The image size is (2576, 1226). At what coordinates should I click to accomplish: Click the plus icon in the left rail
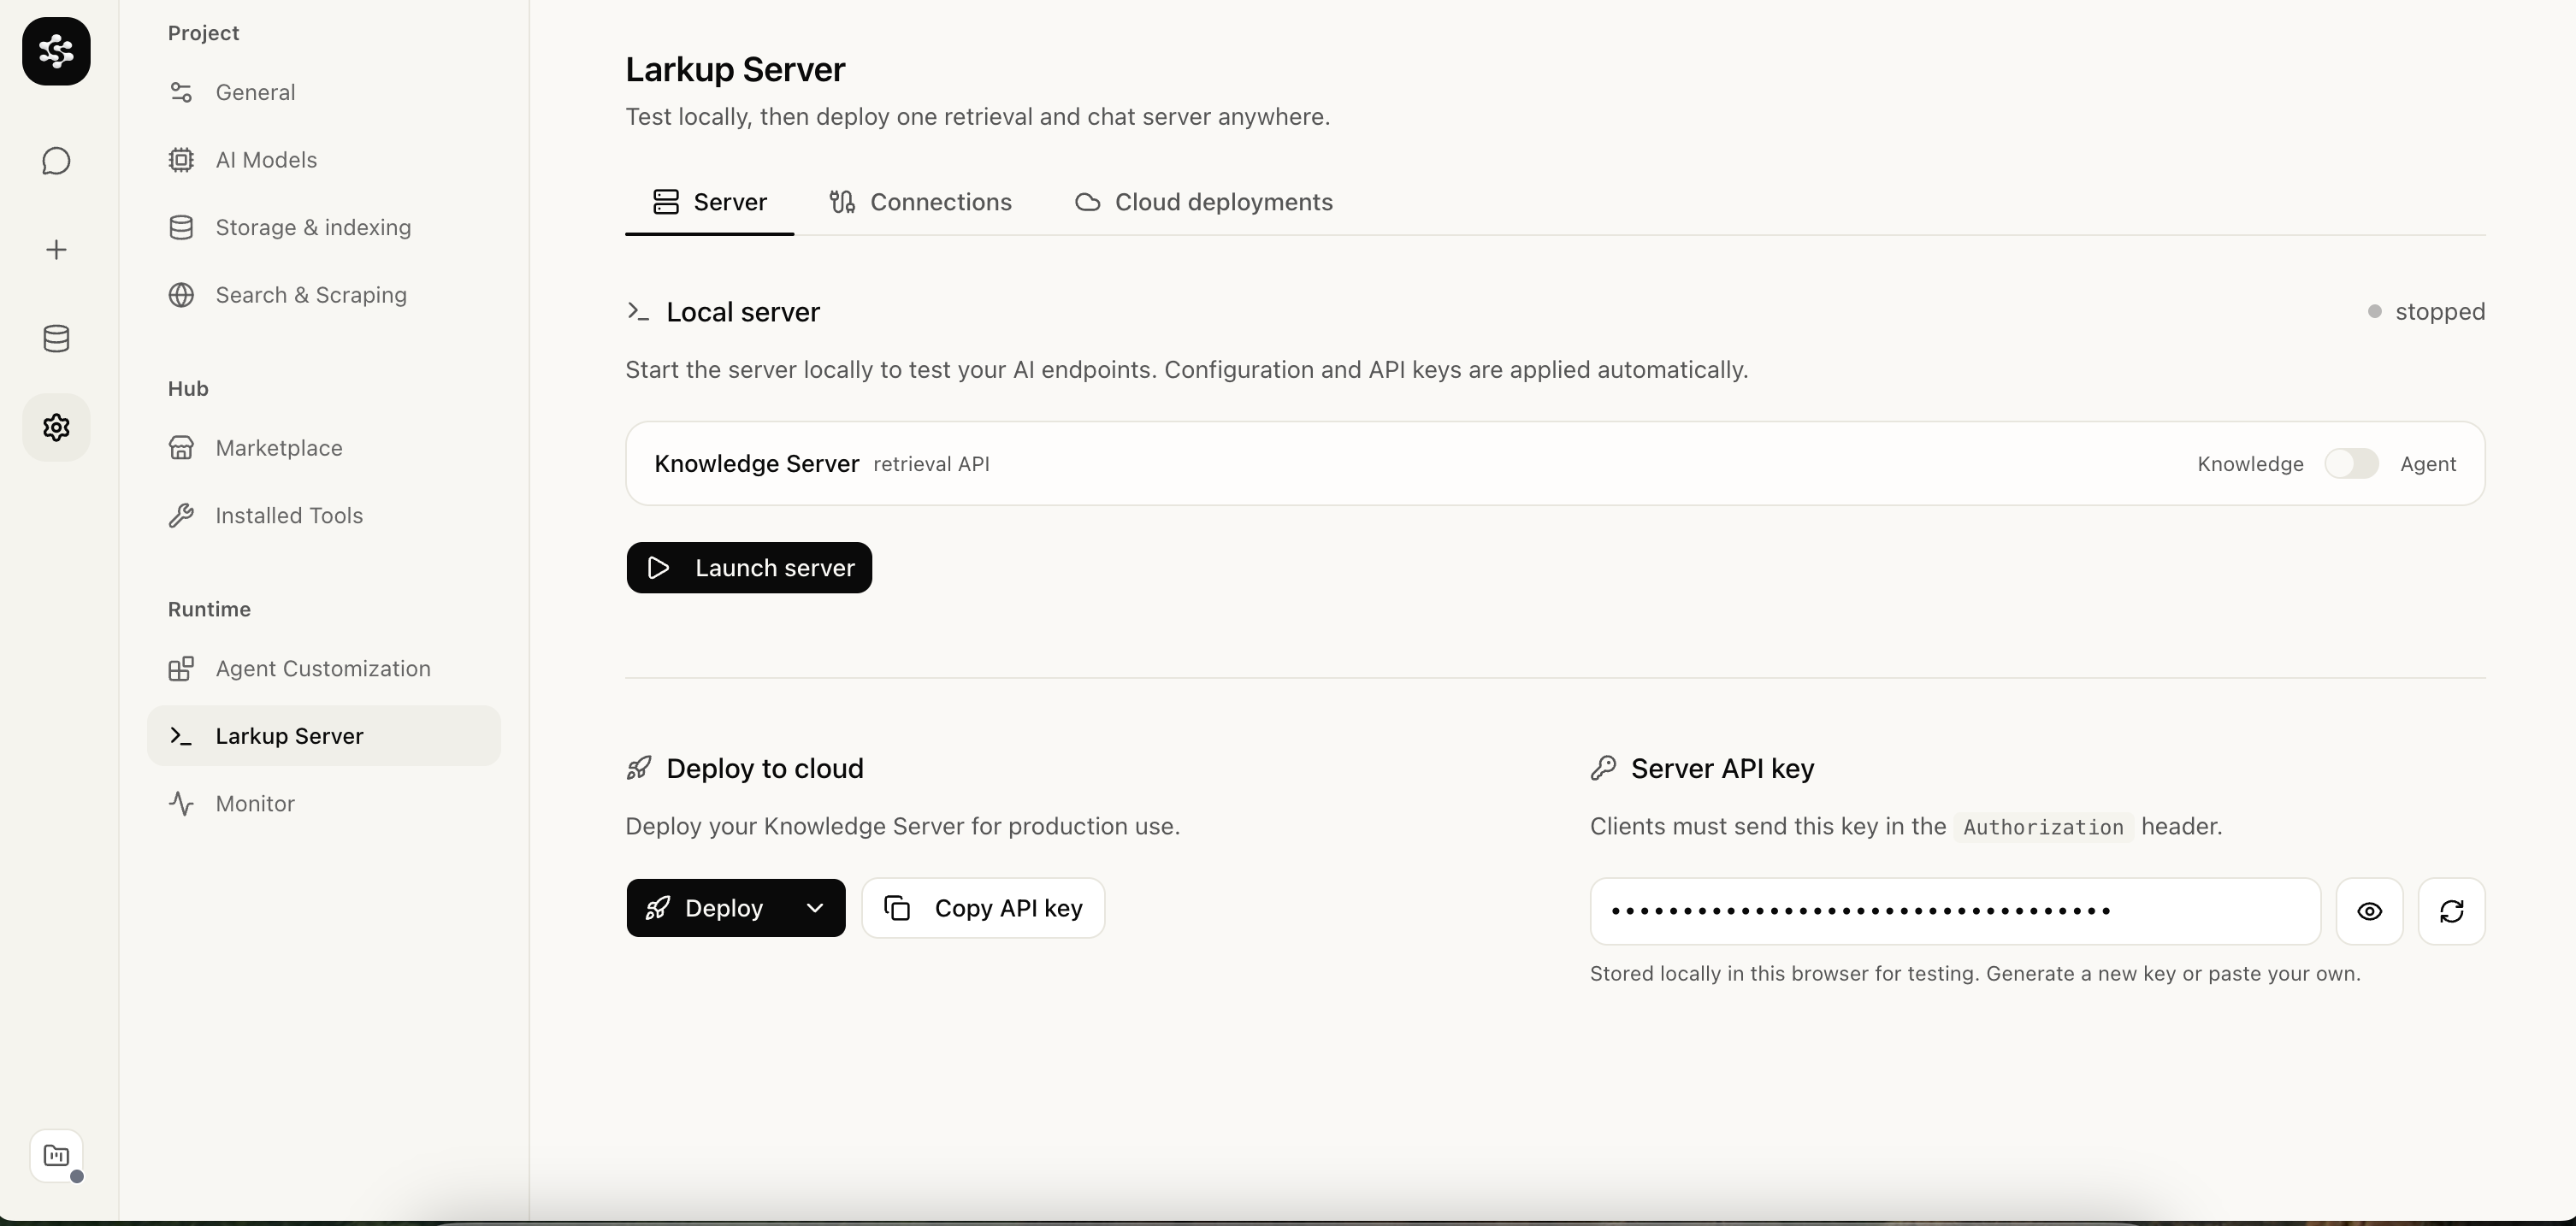click(x=56, y=250)
